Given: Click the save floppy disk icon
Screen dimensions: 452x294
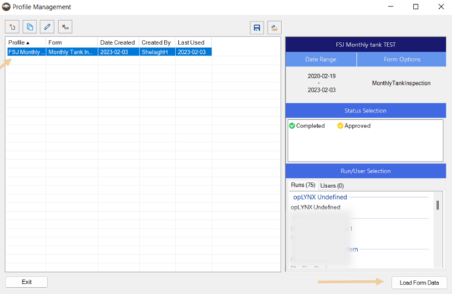Looking at the screenshot, I should tap(257, 28).
